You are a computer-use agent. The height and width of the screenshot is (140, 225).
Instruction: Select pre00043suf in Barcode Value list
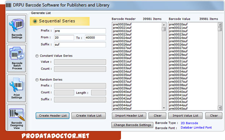tap(178, 102)
